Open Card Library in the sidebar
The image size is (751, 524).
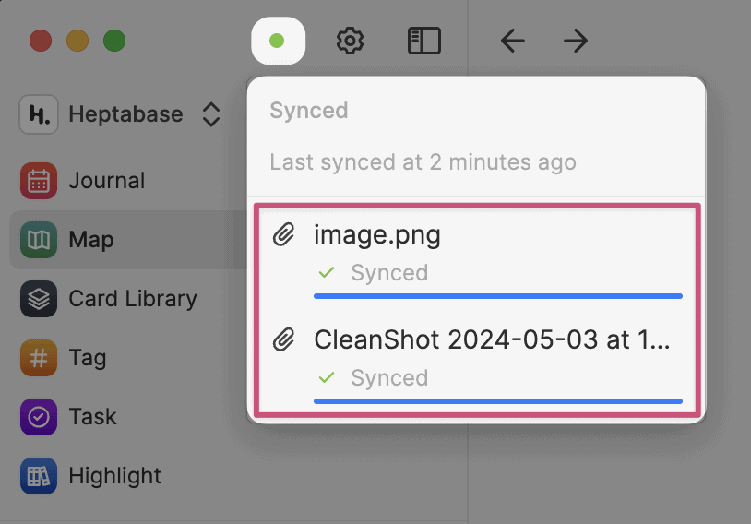(109, 299)
